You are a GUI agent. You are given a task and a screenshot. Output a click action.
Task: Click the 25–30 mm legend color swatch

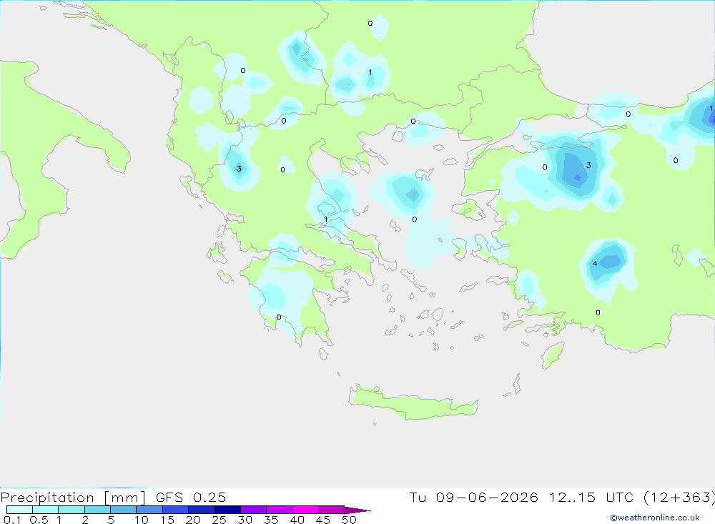pyautogui.click(x=227, y=510)
